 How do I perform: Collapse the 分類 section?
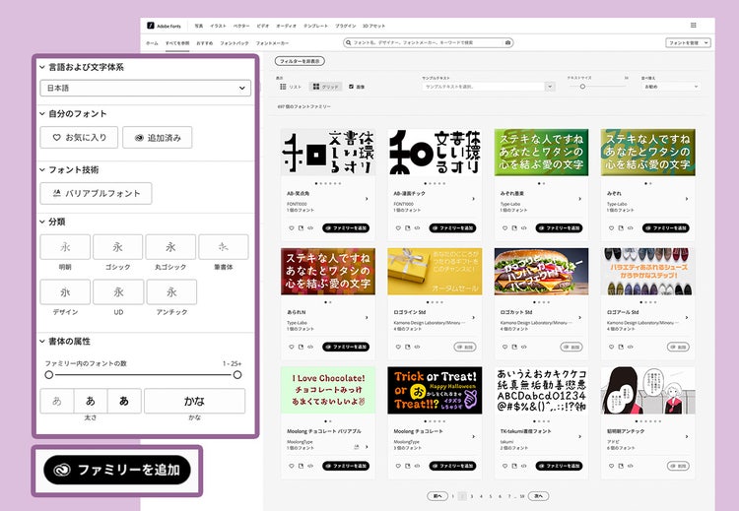tap(42, 222)
